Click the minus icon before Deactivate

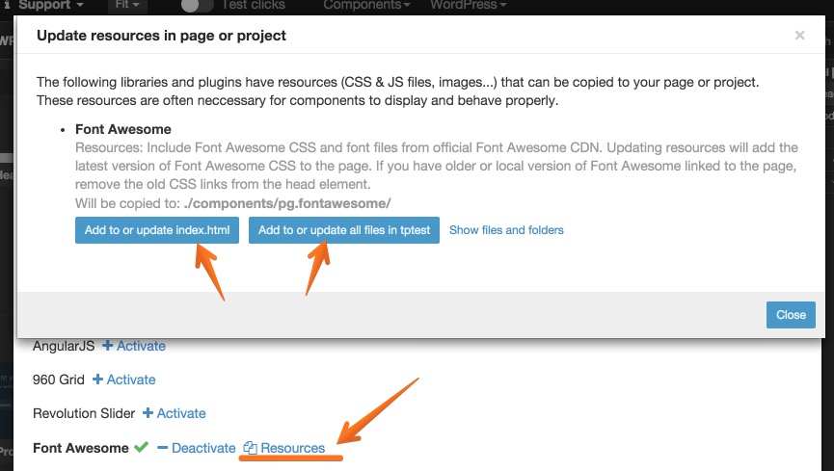point(163,448)
